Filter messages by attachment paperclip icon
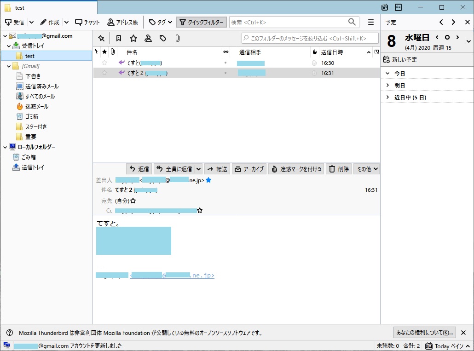The image size is (474, 351). click(x=177, y=38)
